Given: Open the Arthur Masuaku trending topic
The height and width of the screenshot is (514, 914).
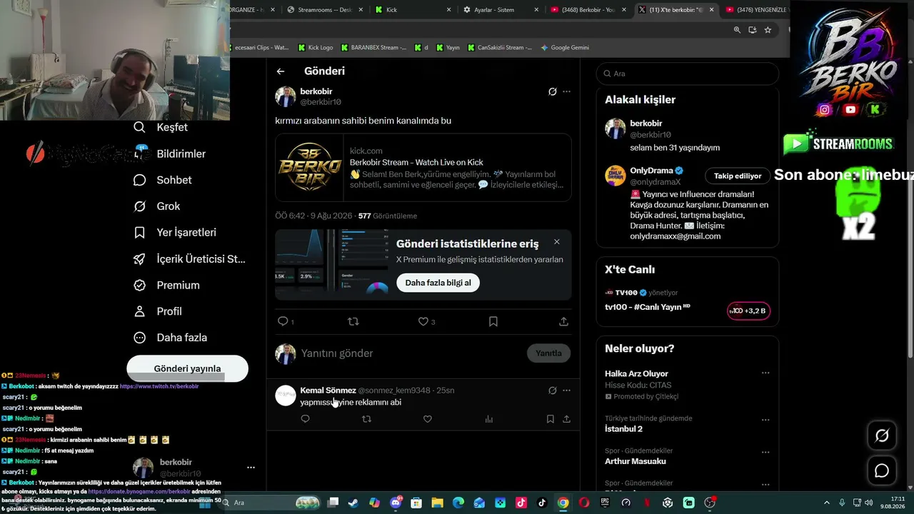Looking at the screenshot, I should coord(636,461).
